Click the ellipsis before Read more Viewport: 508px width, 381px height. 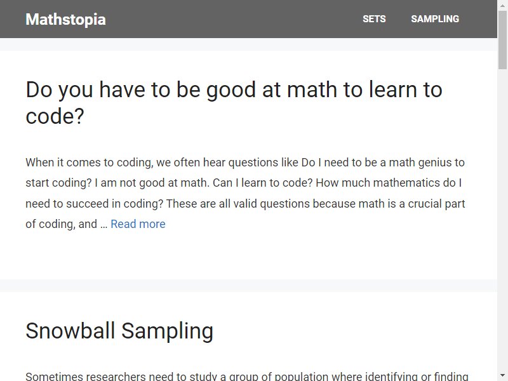[104, 224]
